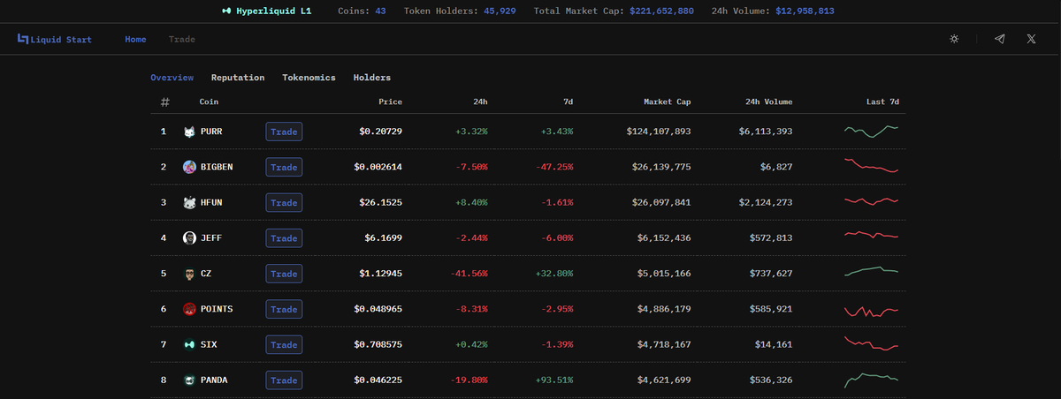Click the PANDA coin icon
Screen dimensions: 1061x399
coord(189,380)
